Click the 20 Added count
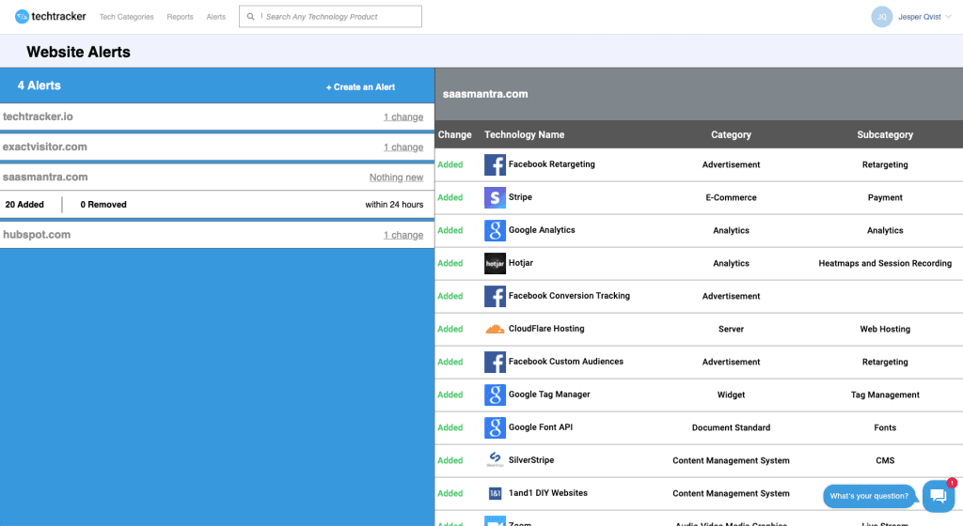The width and height of the screenshot is (963, 526). coord(24,205)
